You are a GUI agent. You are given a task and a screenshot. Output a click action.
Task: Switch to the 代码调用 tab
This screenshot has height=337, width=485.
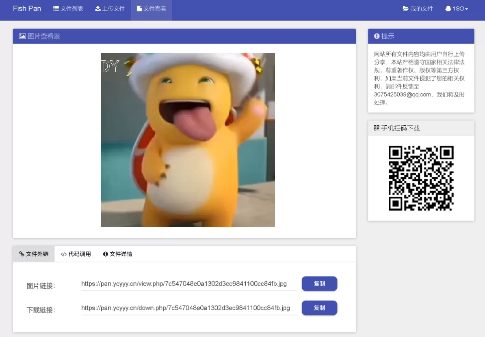pos(76,254)
